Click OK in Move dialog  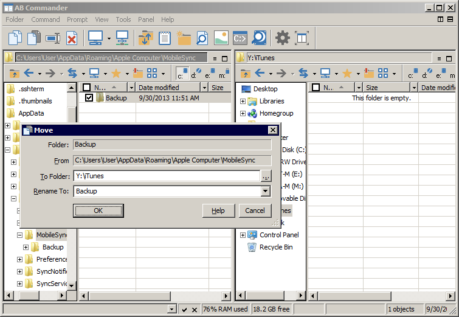(98, 211)
